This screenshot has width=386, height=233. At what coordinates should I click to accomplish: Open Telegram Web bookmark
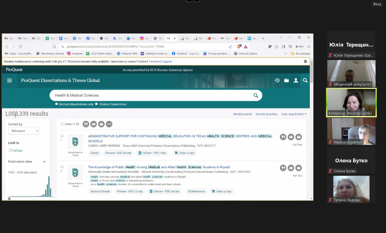127,53
